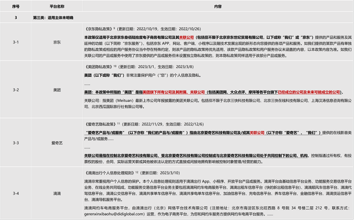Click footnote number 10 after 美团 title
Viewport: 354px width, 224px height.
click(115, 66)
